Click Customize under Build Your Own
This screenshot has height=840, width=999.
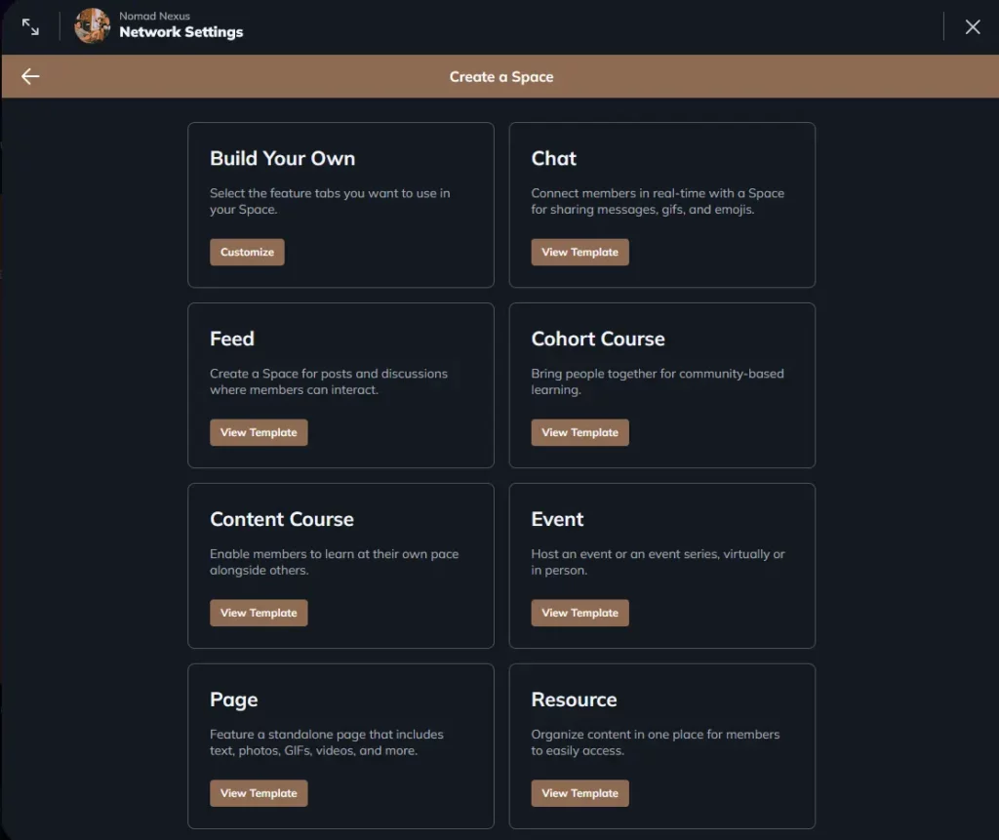point(247,252)
